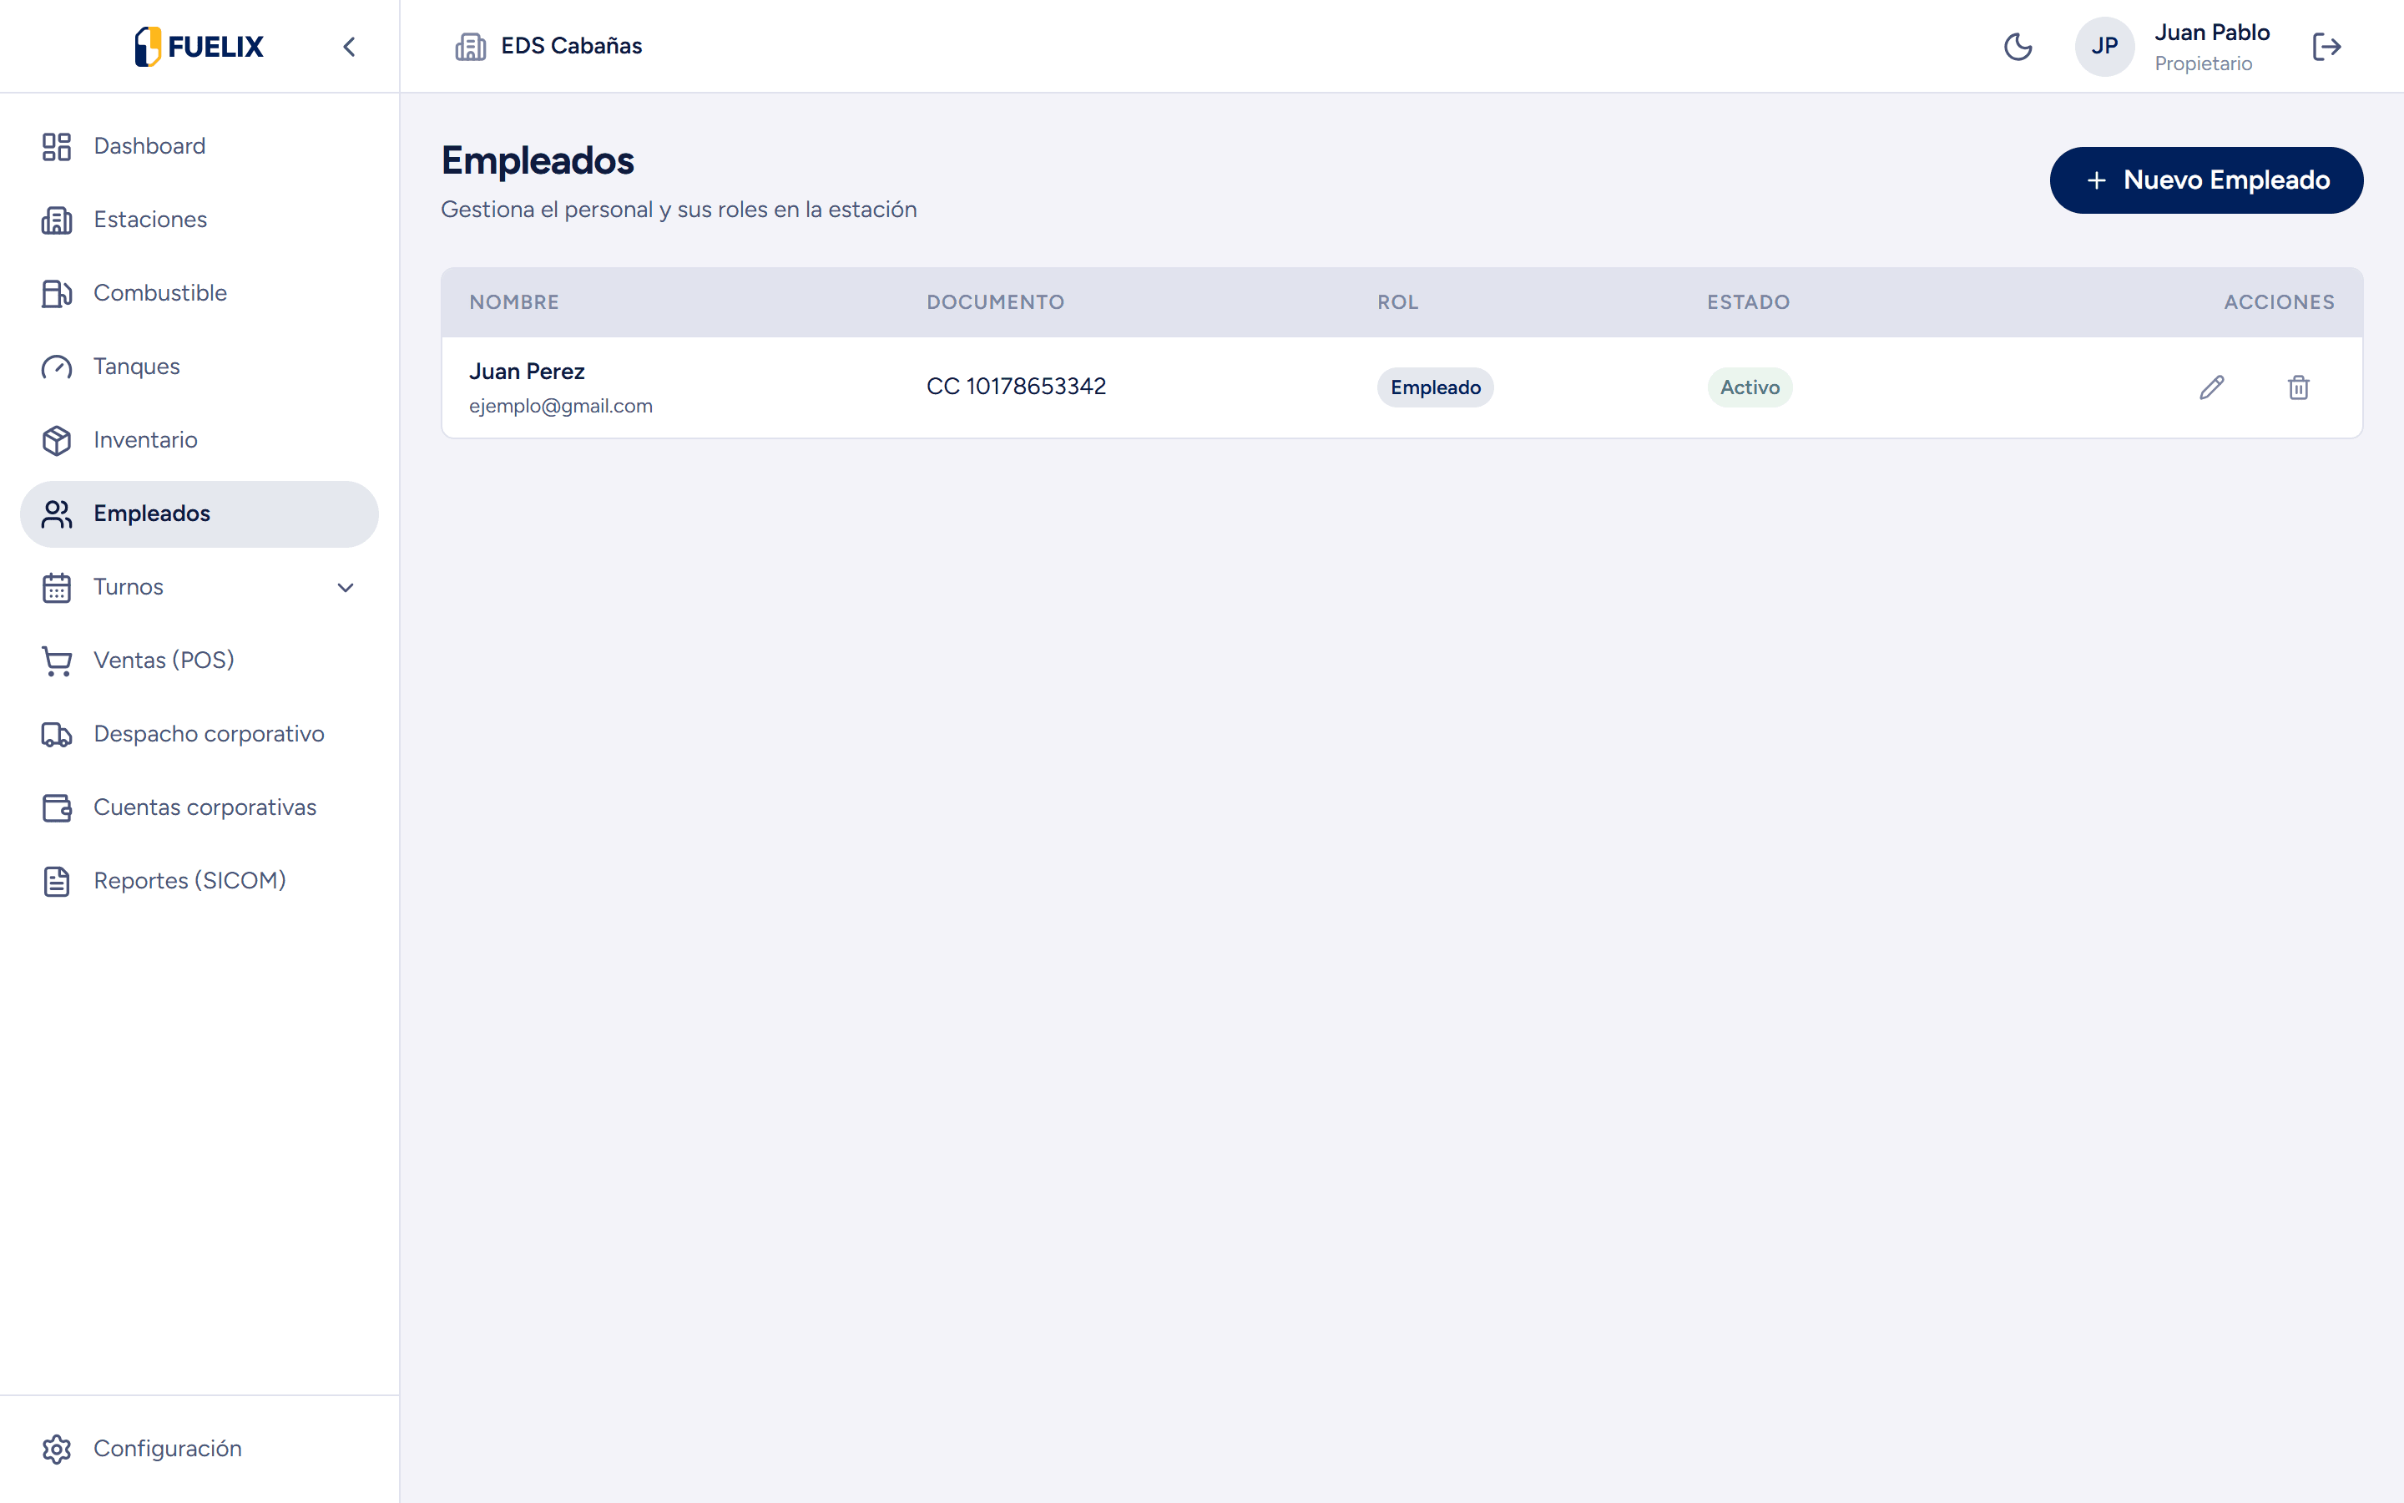
Task: Open Configuración settings
Action: [199, 1449]
